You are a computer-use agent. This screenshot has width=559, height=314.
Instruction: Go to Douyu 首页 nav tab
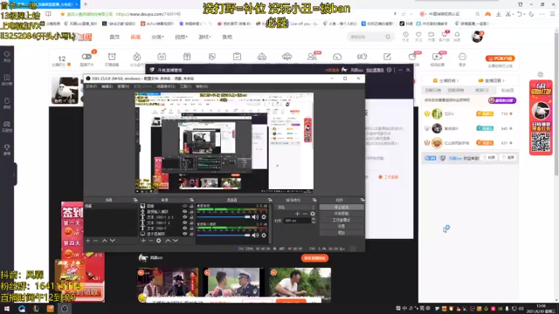coord(114,37)
